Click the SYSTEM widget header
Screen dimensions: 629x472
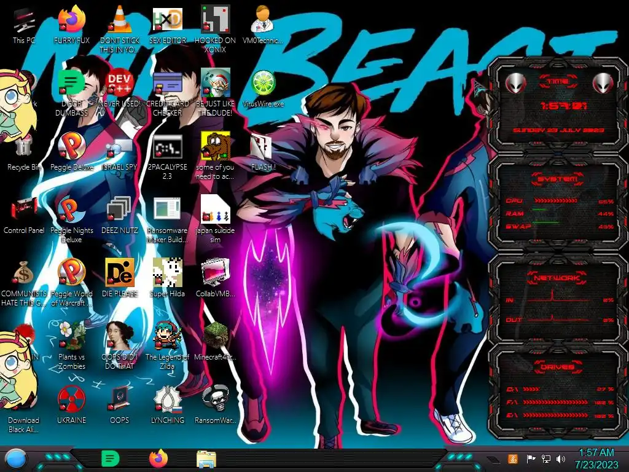[558, 179]
